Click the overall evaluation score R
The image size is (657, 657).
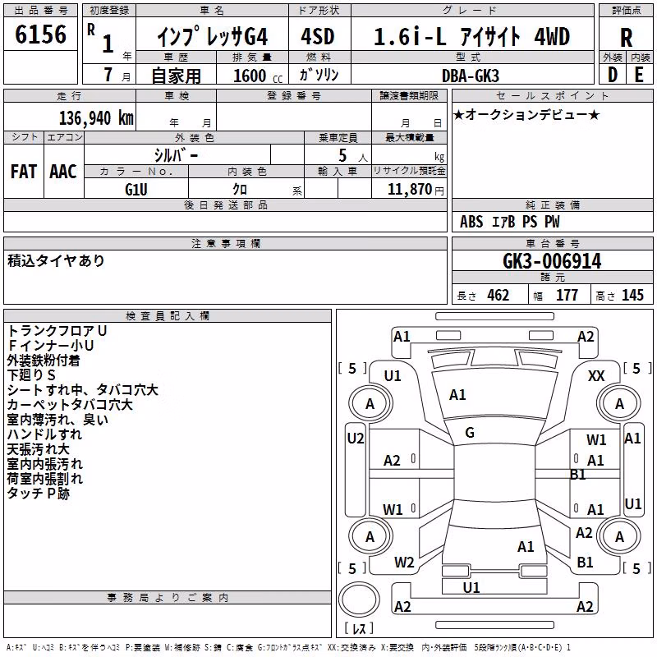pos(626,38)
